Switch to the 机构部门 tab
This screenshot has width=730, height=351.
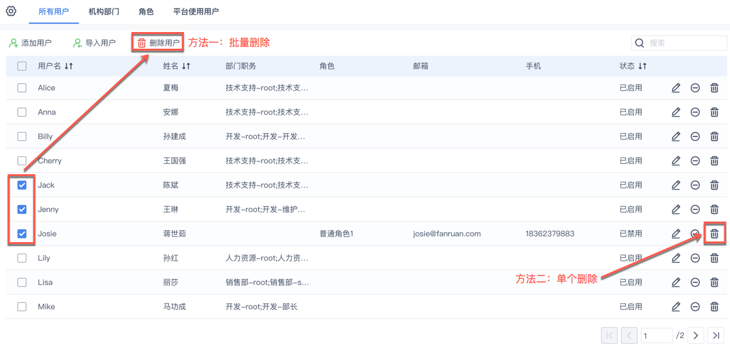tap(104, 12)
